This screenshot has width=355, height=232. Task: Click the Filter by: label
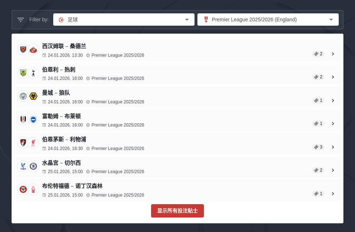(39, 20)
